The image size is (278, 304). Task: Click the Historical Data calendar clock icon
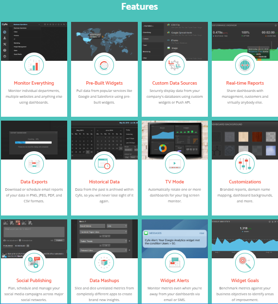104,164
